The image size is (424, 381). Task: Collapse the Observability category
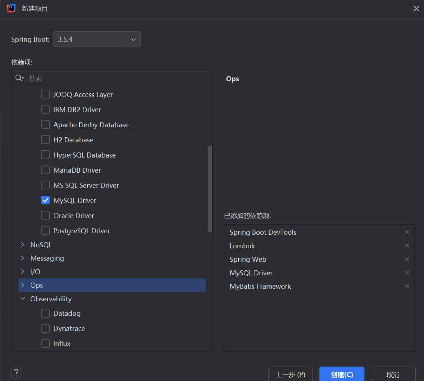pyautogui.click(x=23, y=299)
